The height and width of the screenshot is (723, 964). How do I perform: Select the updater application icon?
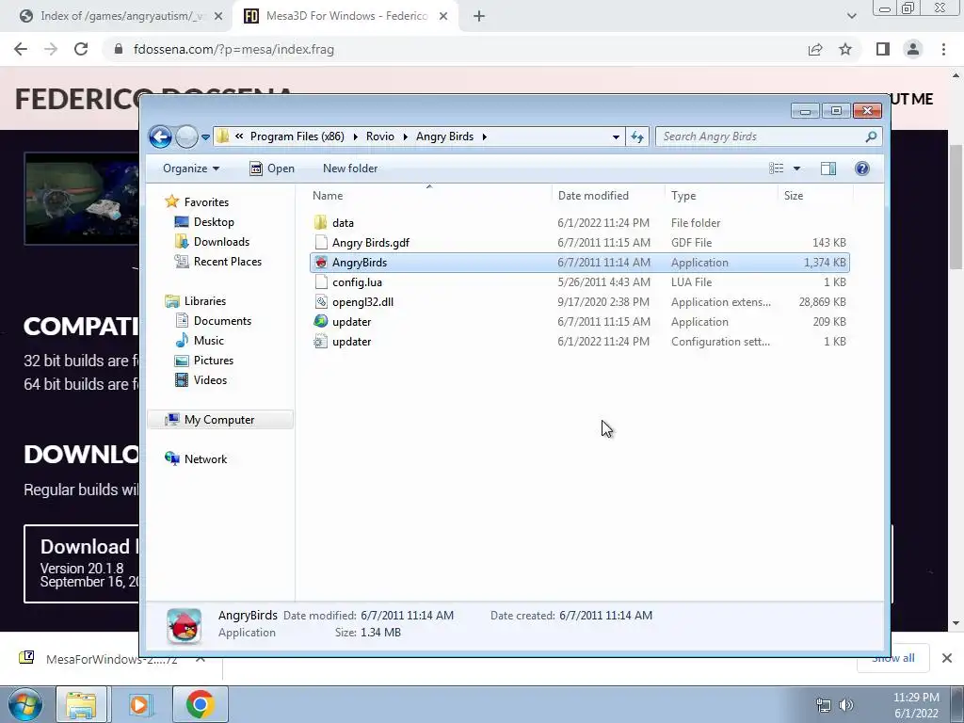pyautogui.click(x=320, y=322)
